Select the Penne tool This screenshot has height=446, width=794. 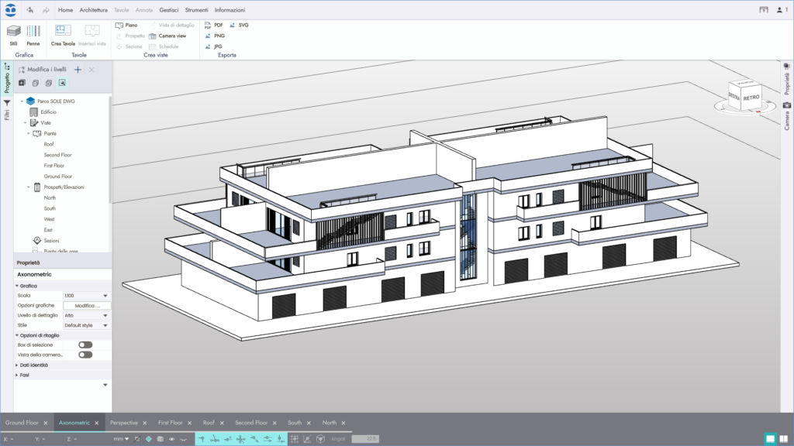pyautogui.click(x=33, y=34)
